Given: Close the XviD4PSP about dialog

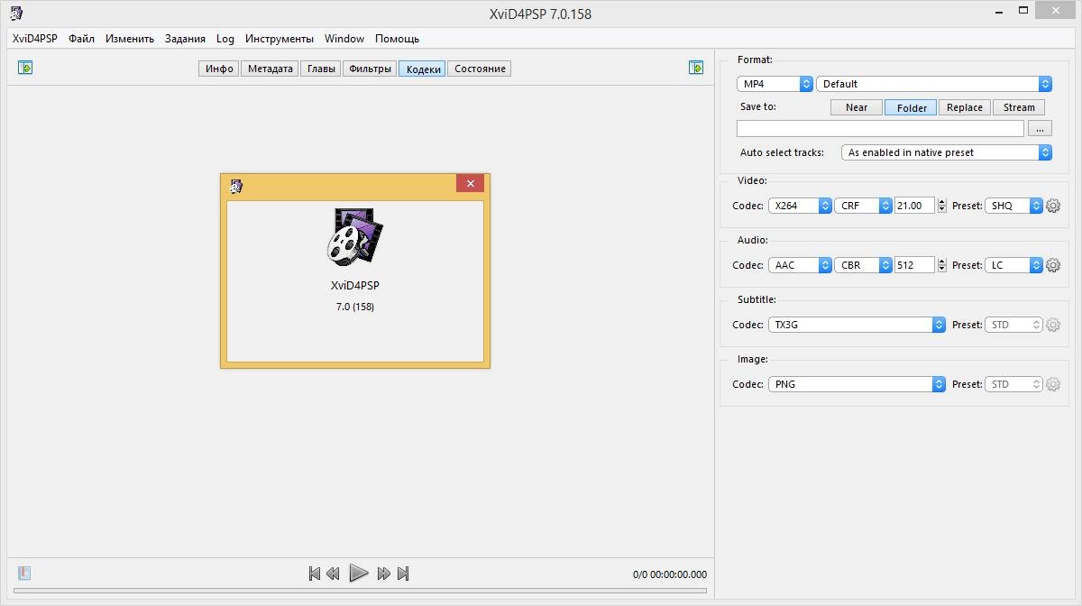Looking at the screenshot, I should pos(470,183).
